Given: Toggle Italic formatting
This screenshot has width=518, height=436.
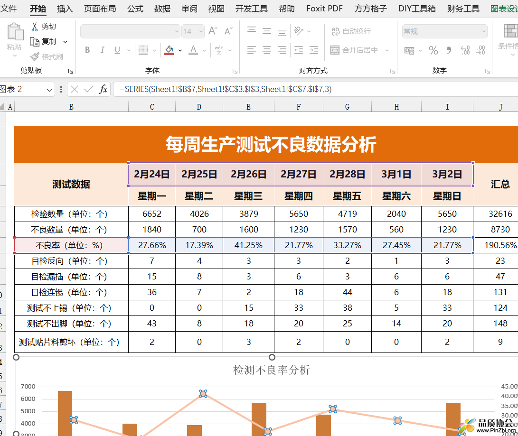Looking at the screenshot, I should click(x=103, y=50).
